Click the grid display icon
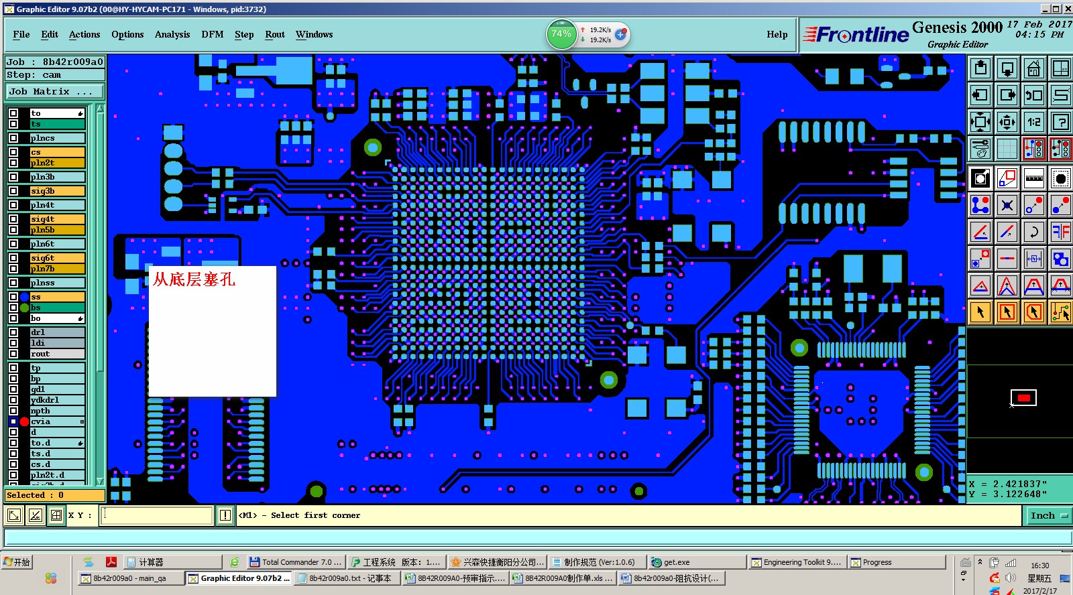 click(1007, 149)
